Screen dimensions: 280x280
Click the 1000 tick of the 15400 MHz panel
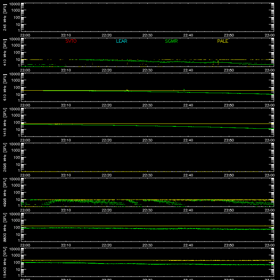tap(16, 255)
